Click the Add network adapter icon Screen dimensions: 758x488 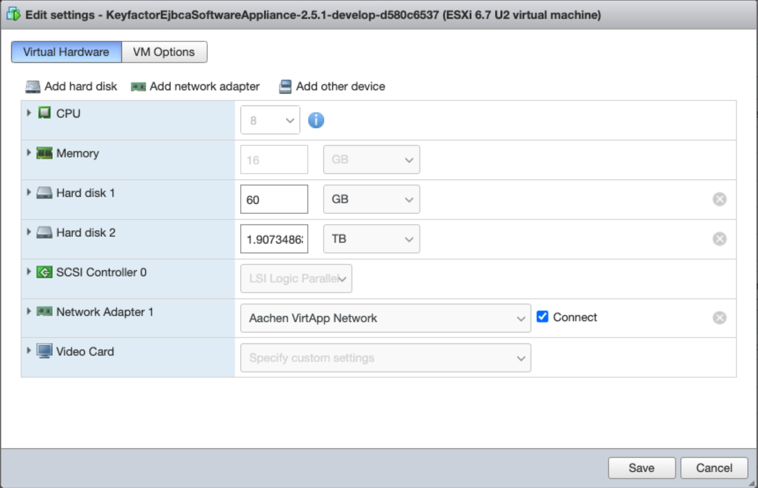pos(138,86)
